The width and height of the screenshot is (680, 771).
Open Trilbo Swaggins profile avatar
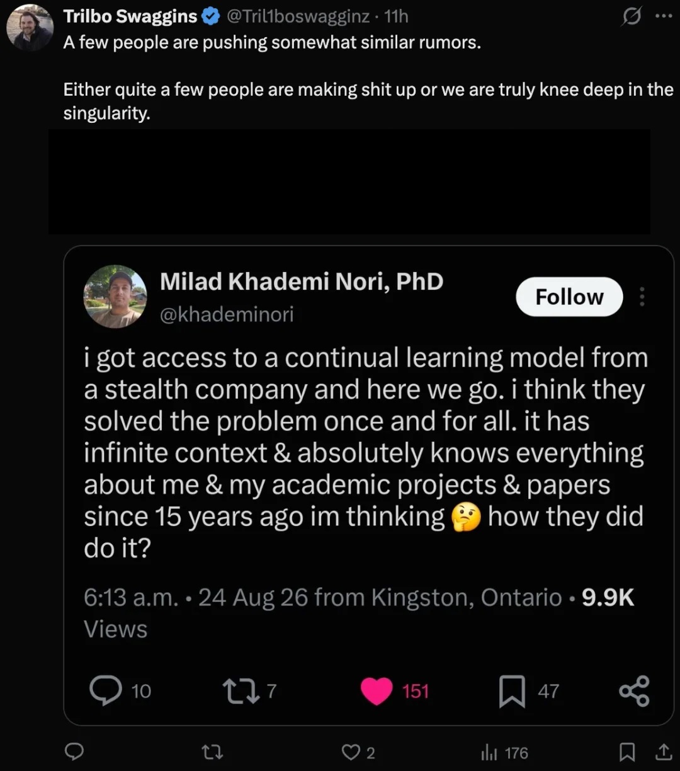point(30,27)
